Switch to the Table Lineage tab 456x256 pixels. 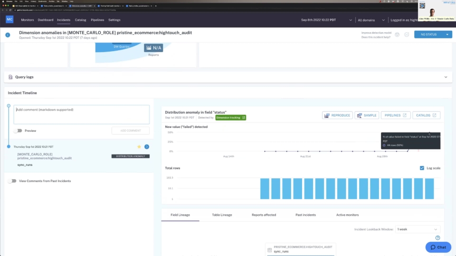pyautogui.click(x=222, y=215)
